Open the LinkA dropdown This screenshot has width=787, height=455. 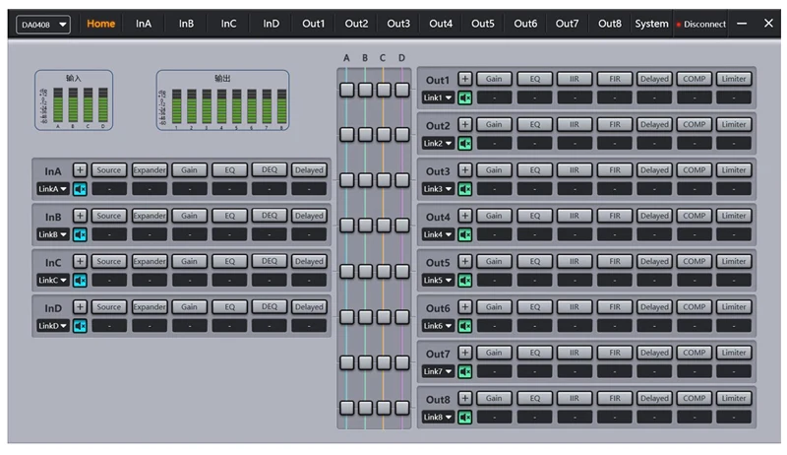coord(53,189)
